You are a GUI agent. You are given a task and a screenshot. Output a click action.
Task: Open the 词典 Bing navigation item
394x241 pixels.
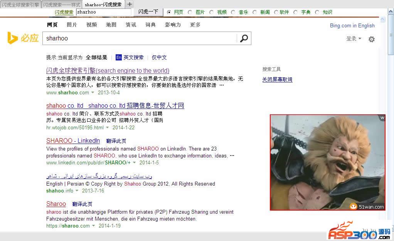(x=150, y=25)
